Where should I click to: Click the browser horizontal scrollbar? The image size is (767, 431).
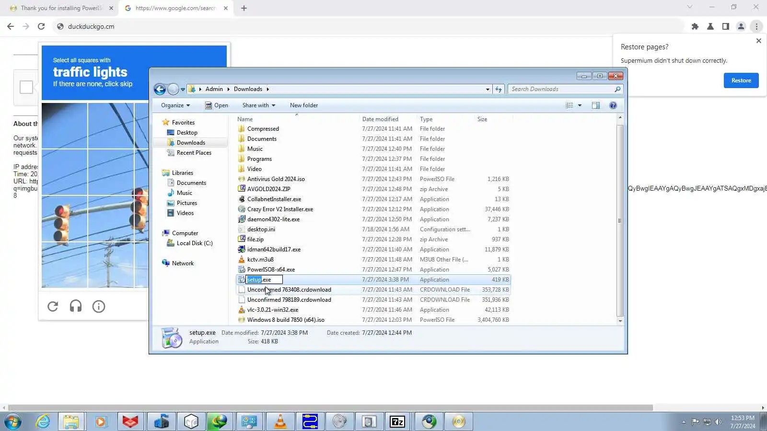point(330,408)
